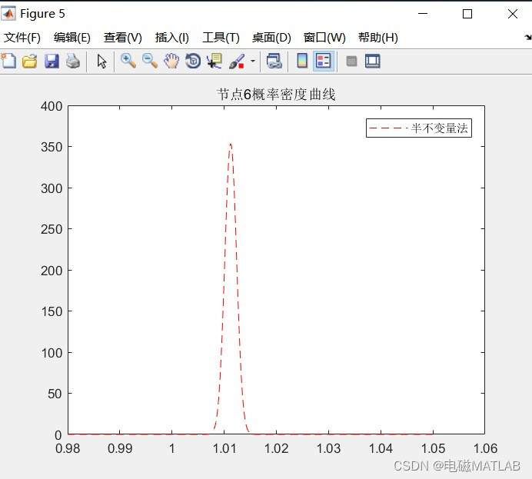The image size is (532, 479).
Task: Open a file with the folder icon
Action: coord(30,62)
